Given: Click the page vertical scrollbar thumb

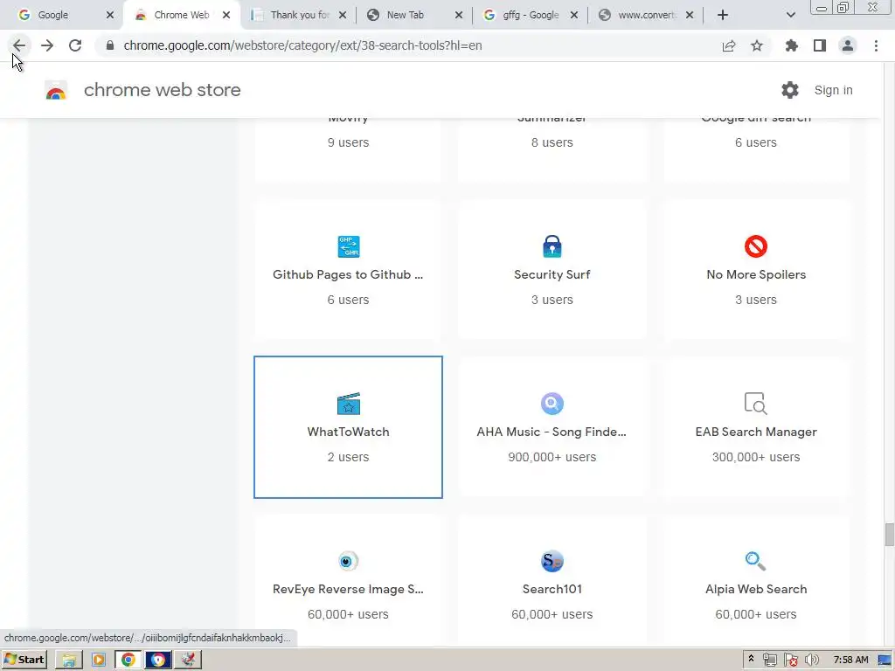Looking at the screenshot, I should coord(889,535).
